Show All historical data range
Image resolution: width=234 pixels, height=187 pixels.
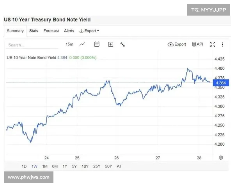(119, 166)
